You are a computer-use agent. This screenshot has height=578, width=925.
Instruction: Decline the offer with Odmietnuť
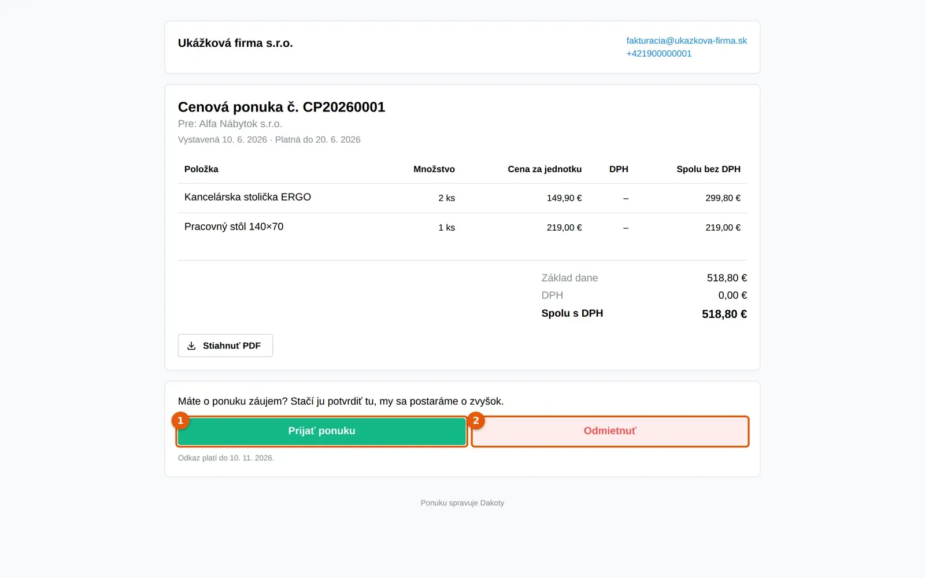610,431
